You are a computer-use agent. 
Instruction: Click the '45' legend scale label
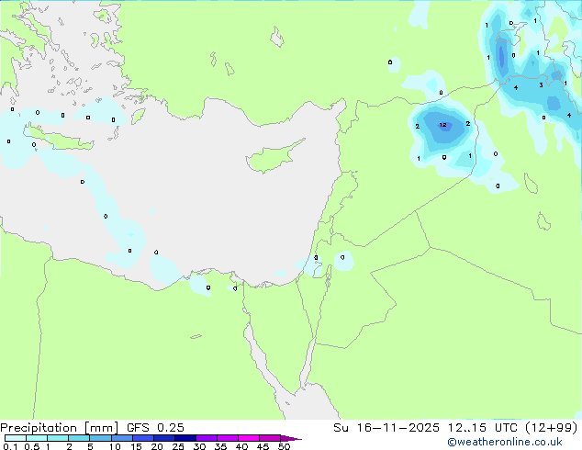pos(263,446)
